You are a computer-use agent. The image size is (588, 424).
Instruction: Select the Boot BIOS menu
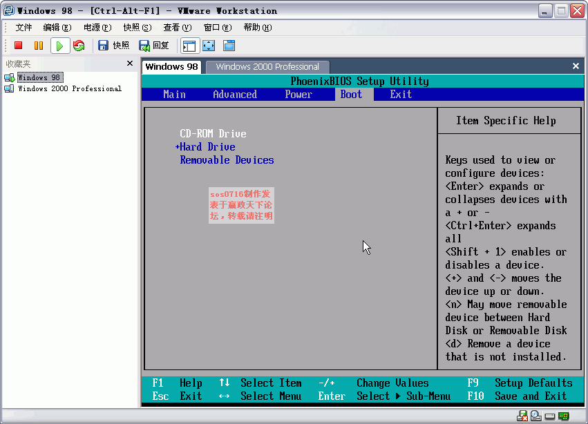[x=352, y=94]
